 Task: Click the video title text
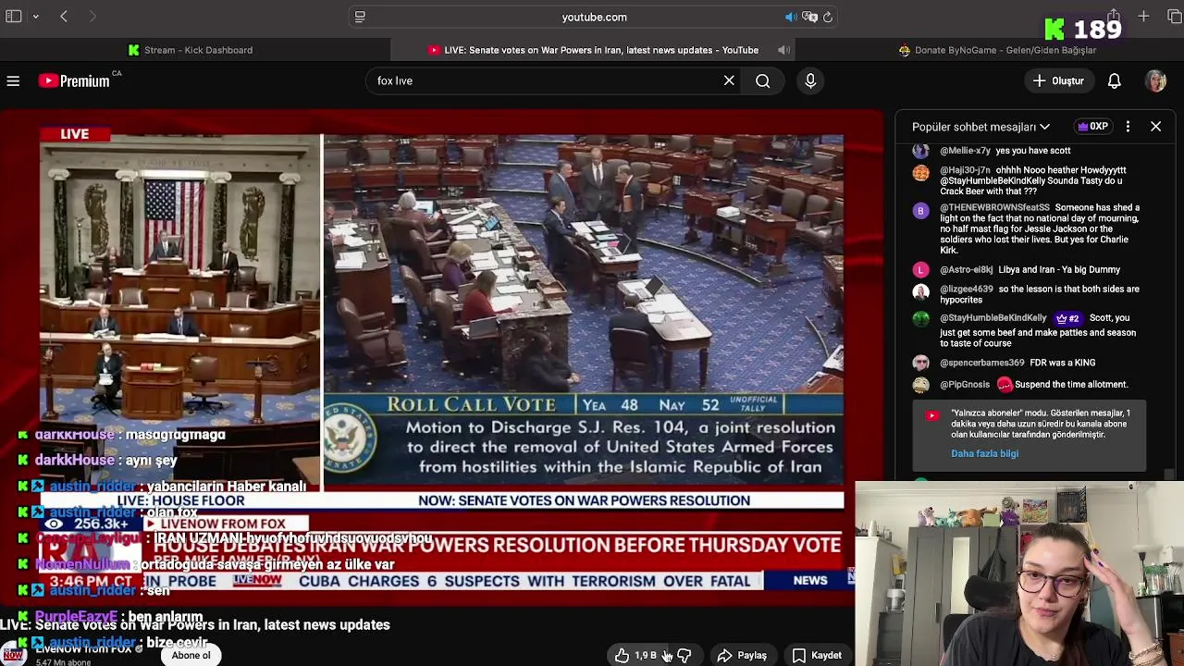tap(195, 625)
